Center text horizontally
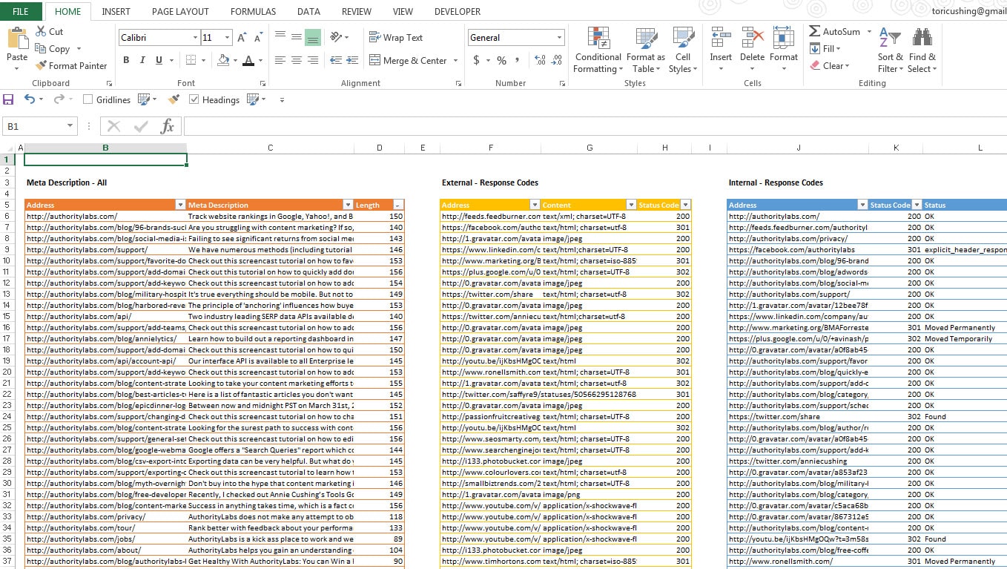The image size is (1007, 569). (x=297, y=60)
